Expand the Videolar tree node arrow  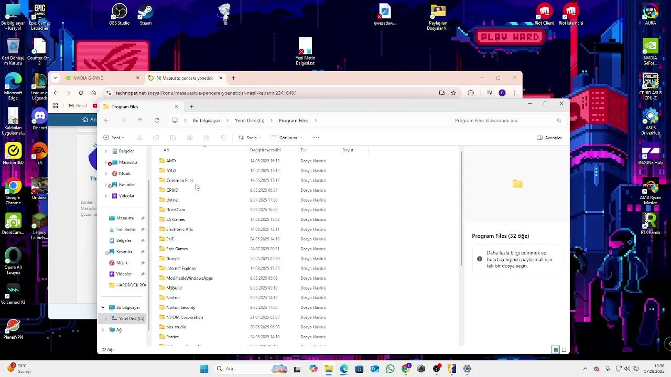[x=106, y=196]
